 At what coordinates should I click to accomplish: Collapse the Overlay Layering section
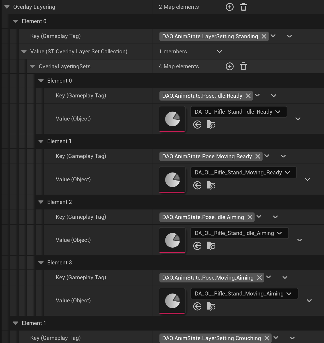[x=7, y=7]
